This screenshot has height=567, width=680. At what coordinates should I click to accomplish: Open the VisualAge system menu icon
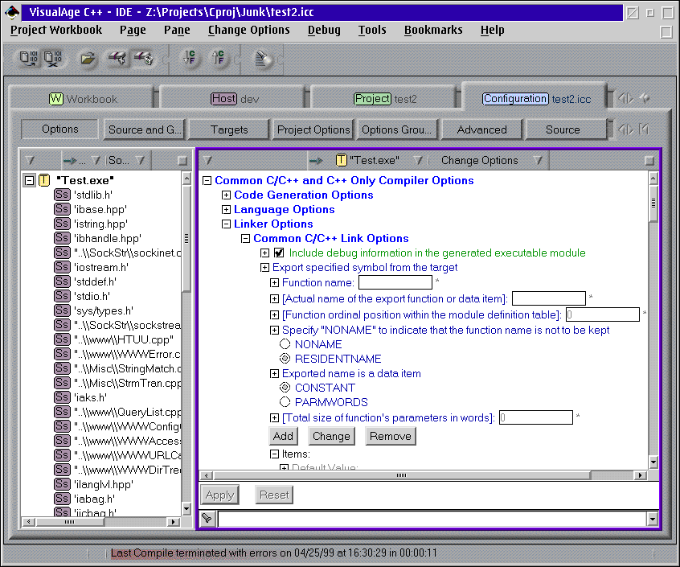pos(12,12)
